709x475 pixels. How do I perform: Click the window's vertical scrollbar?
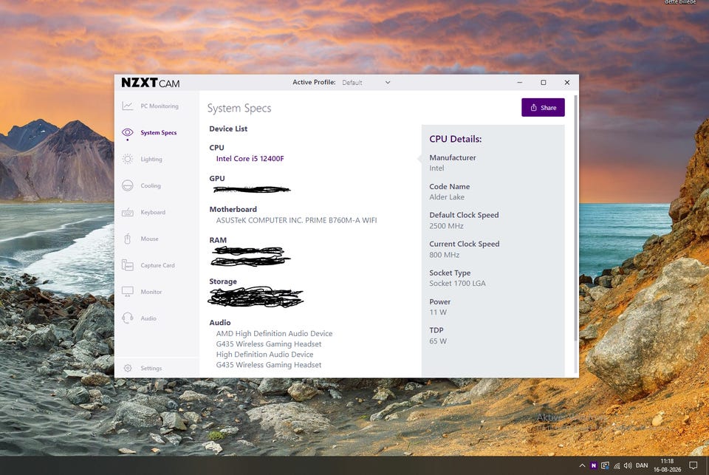(x=575, y=217)
